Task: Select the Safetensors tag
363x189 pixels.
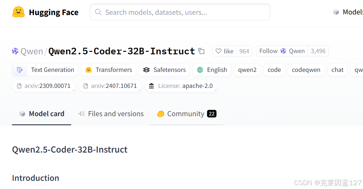Action: click(x=164, y=70)
